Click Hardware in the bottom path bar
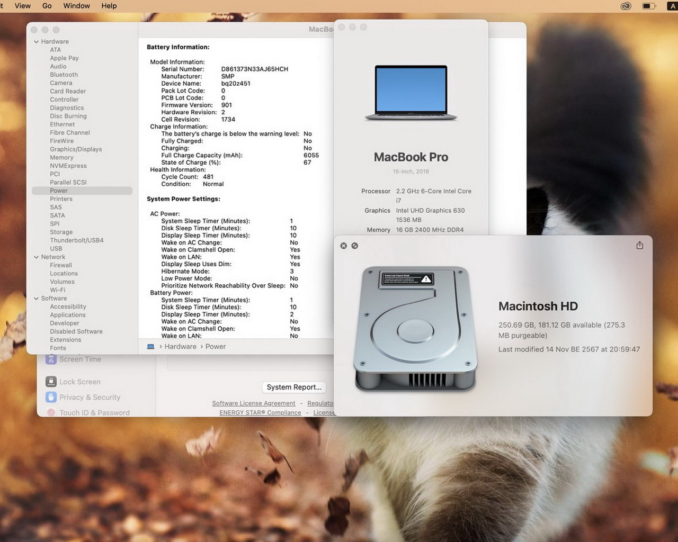The width and height of the screenshot is (678, 542). pyautogui.click(x=180, y=347)
